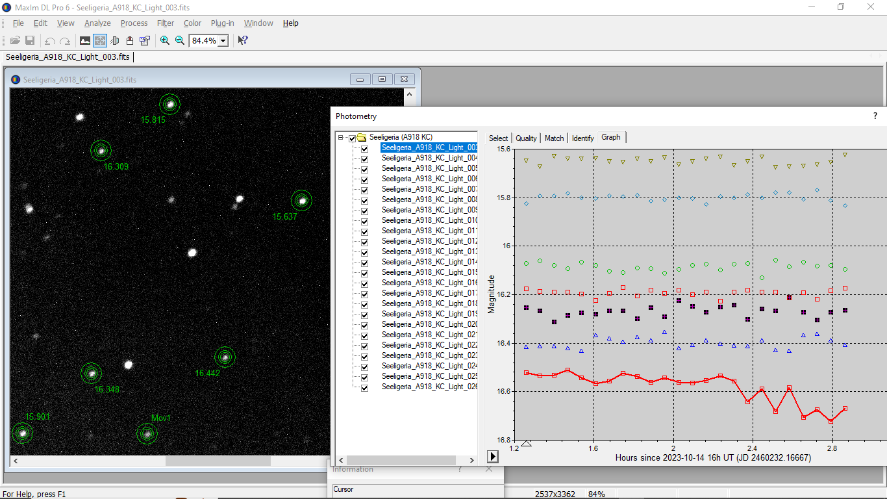Close the Information panel with X
The image size is (887, 499).
tap(489, 469)
